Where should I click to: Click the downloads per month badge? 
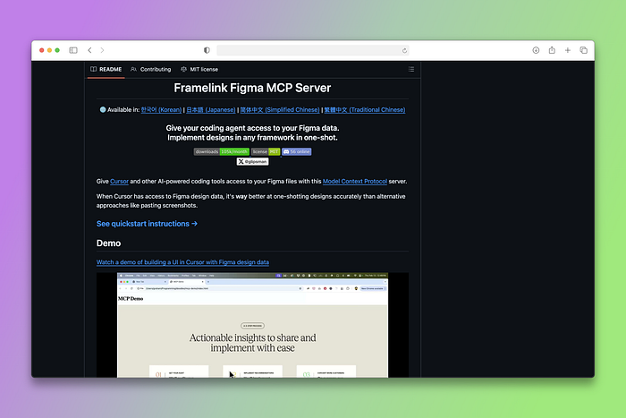coord(222,152)
